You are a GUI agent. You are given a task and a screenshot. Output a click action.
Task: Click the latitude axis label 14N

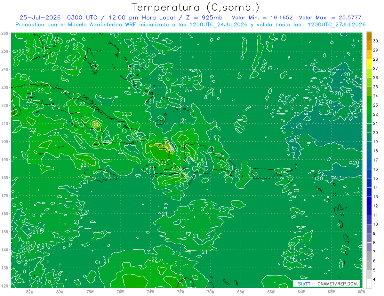pyautogui.click(x=4, y=250)
